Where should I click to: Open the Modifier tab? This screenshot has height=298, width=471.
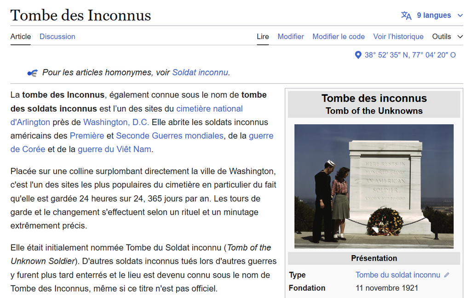tap(291, 36)
